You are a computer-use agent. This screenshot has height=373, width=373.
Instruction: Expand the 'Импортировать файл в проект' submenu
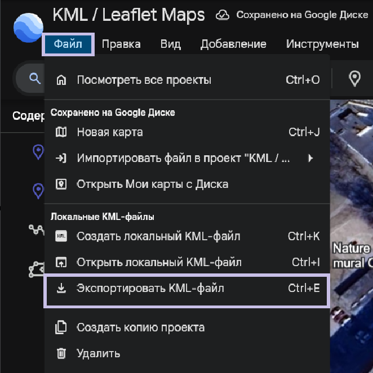[310, 158]
